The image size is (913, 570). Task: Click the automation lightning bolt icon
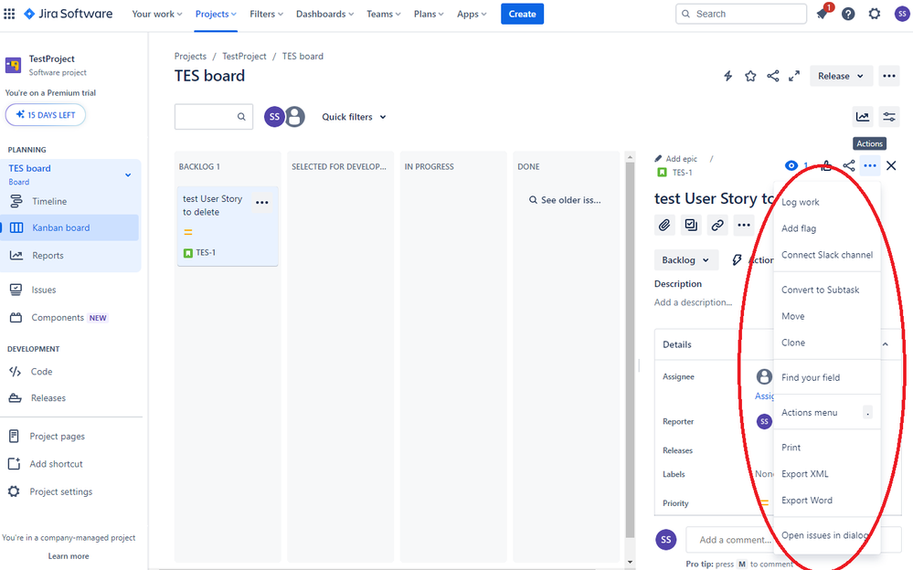(x=727, y=76)
